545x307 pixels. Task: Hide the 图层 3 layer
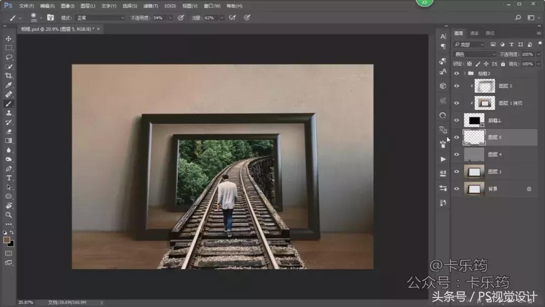pyautogui.click(x=457, y=86)
